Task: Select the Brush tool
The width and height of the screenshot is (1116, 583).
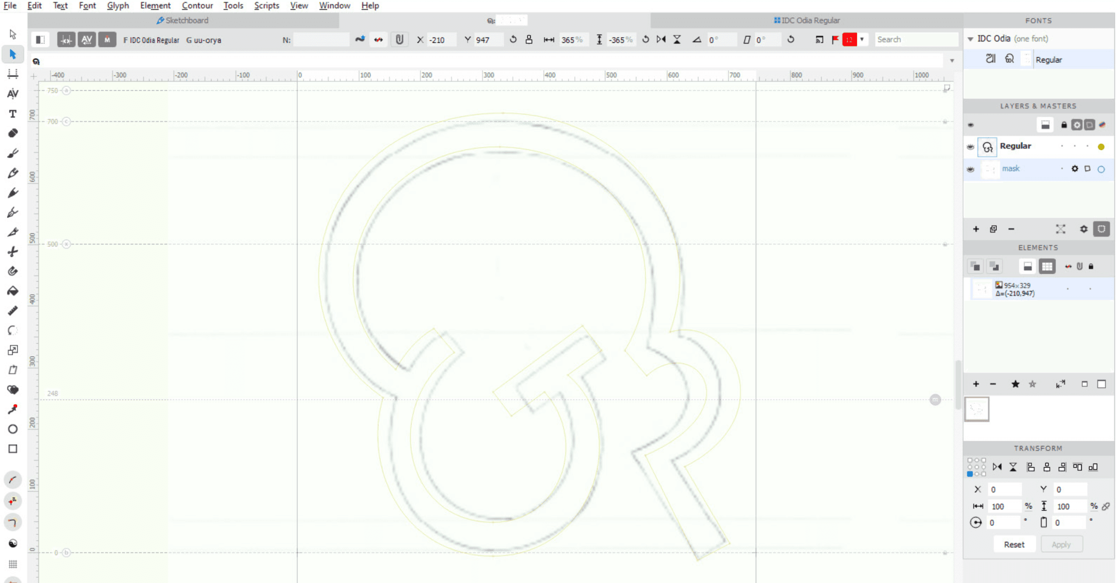Action: (13, 153)
